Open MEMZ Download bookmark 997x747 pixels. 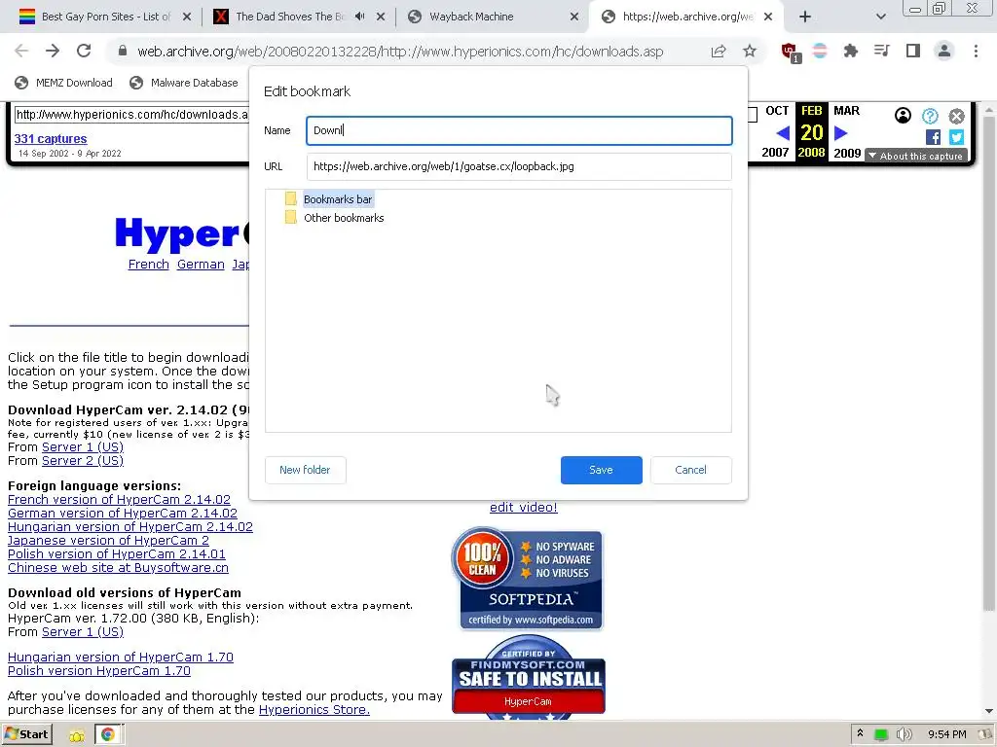coord(63,83)
